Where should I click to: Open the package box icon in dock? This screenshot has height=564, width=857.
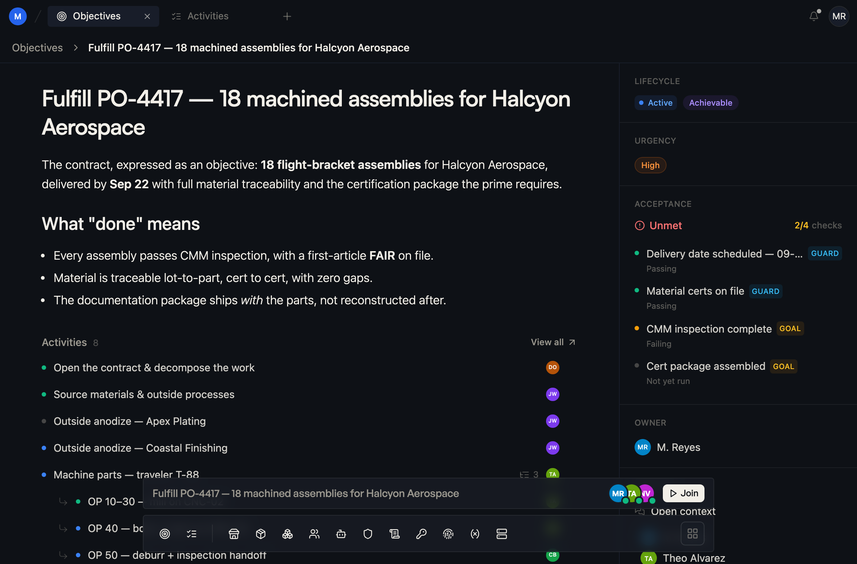(x=261, y=534)
